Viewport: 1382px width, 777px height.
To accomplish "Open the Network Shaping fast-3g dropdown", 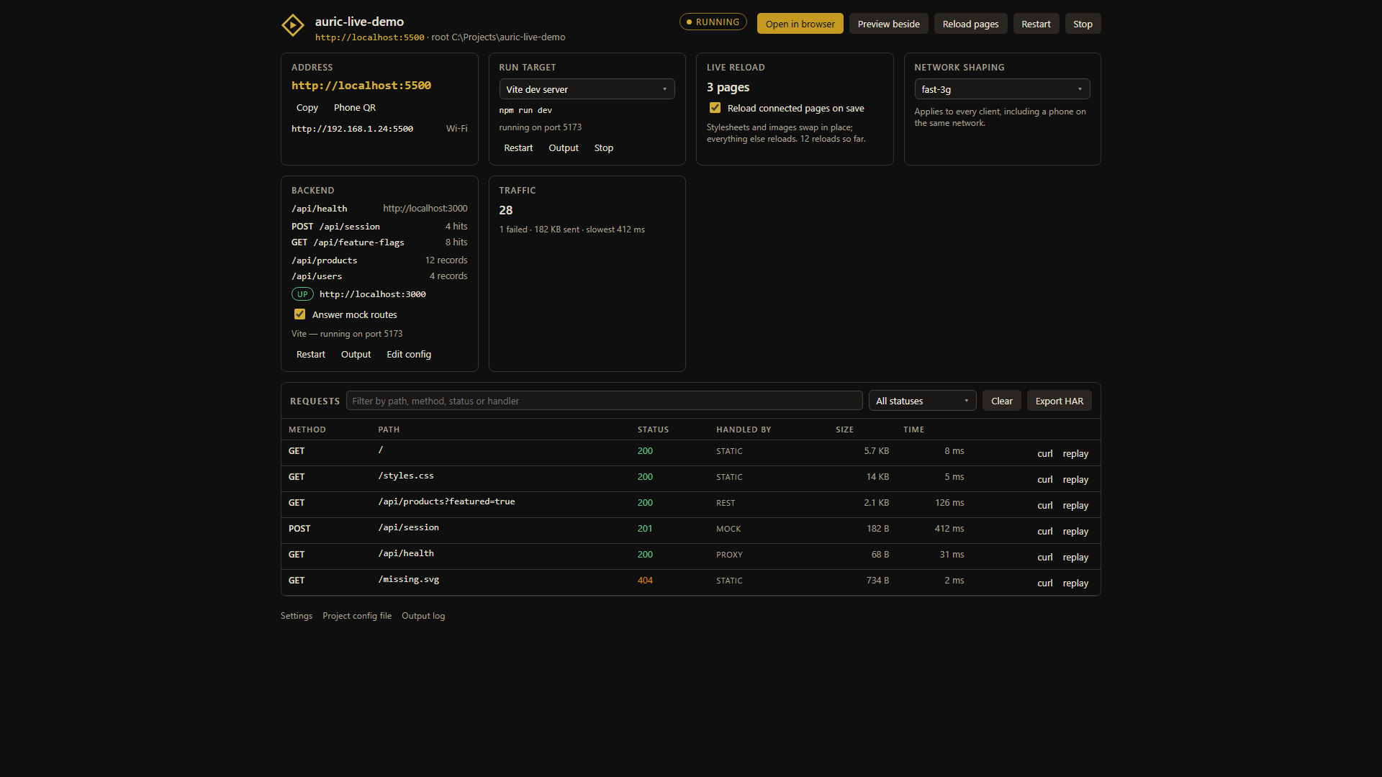I will coord(1002,89).
